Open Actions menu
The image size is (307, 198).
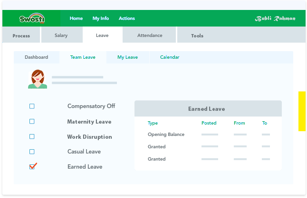[x=127, y=18]
